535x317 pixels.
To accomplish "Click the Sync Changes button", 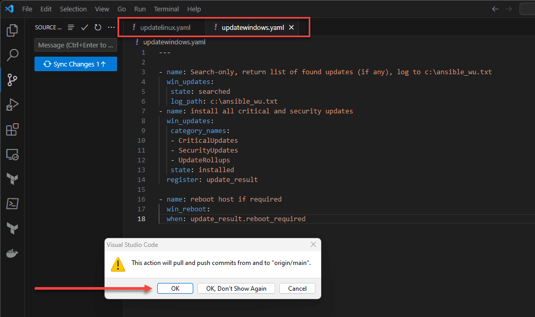I will tap(76, 64).
